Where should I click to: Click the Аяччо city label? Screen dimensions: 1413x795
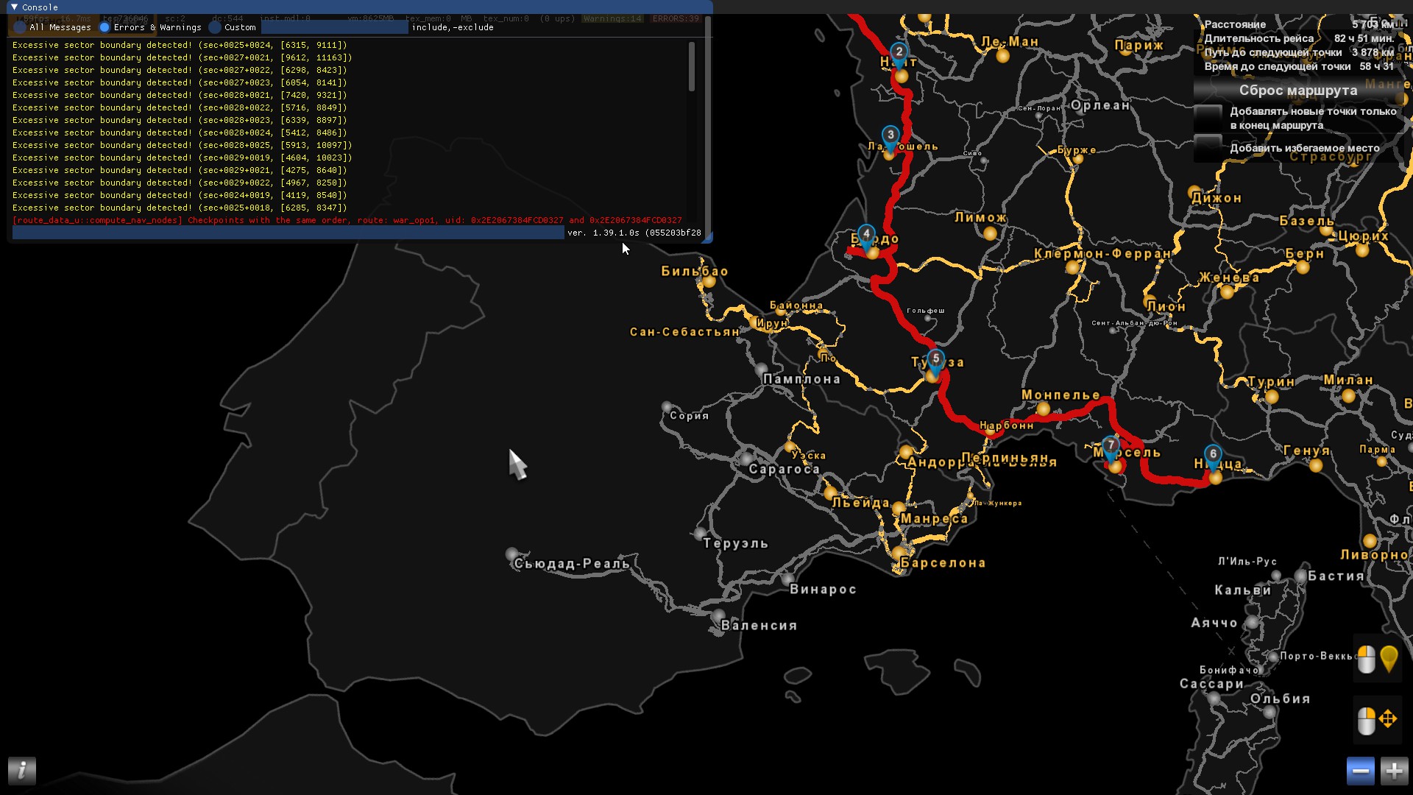tap(1214, 623)
